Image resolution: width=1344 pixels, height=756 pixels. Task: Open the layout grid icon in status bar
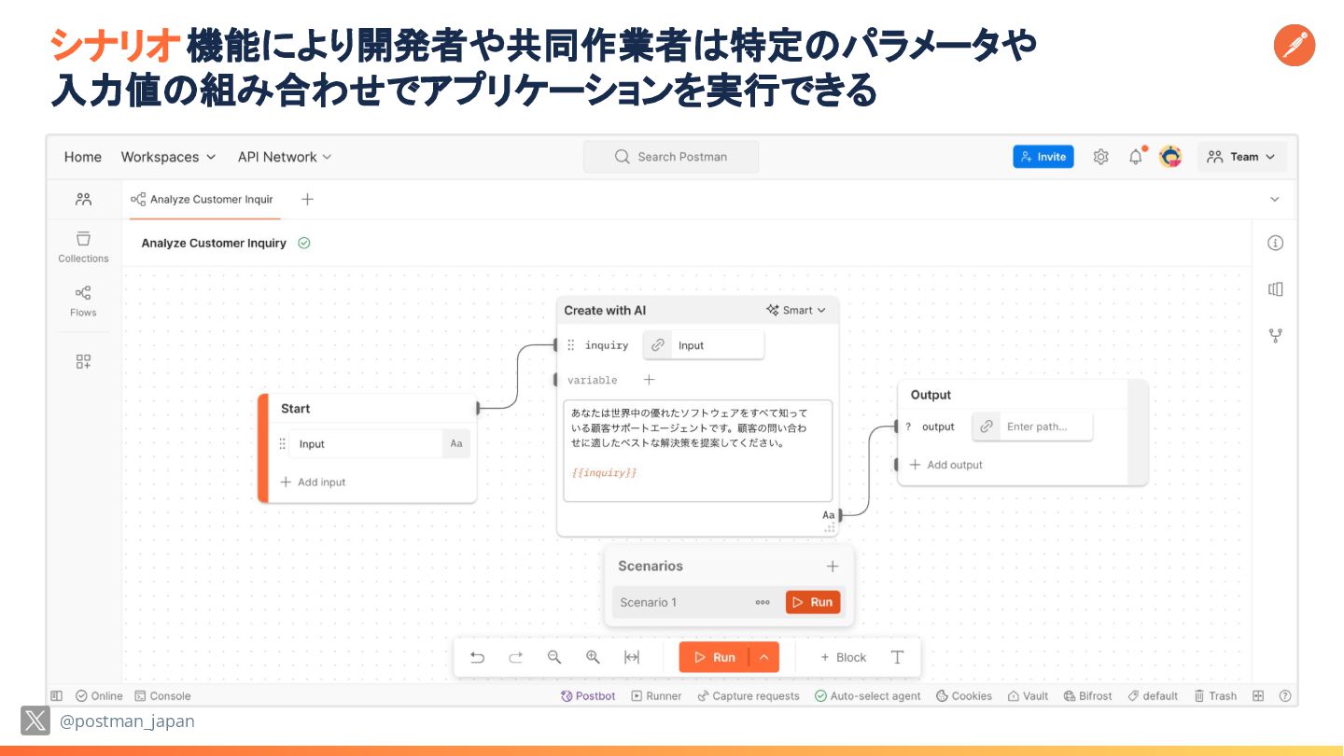coord(1258,695)
